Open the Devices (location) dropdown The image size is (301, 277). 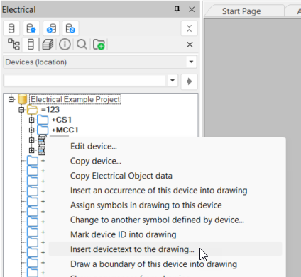[191, 62]
